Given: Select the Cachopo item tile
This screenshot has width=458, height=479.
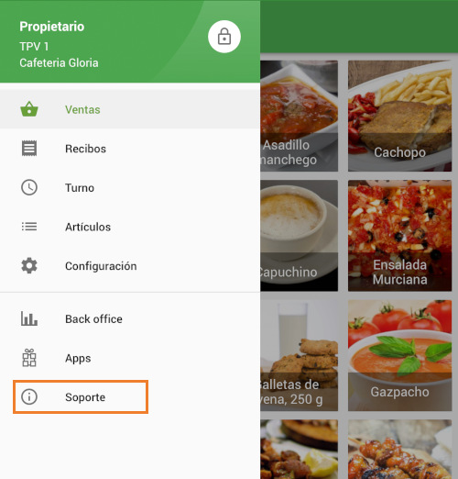Looking at the screenshot, I should tap(399, 116).
